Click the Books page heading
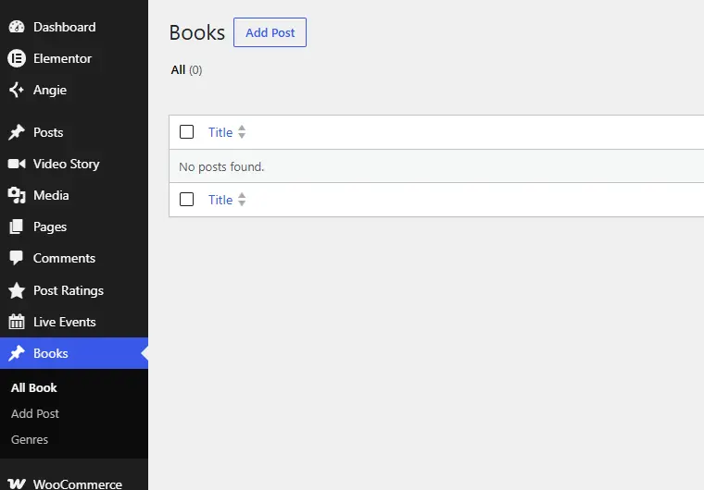Viewport: 704px width, 490px height. coord(197,32)
